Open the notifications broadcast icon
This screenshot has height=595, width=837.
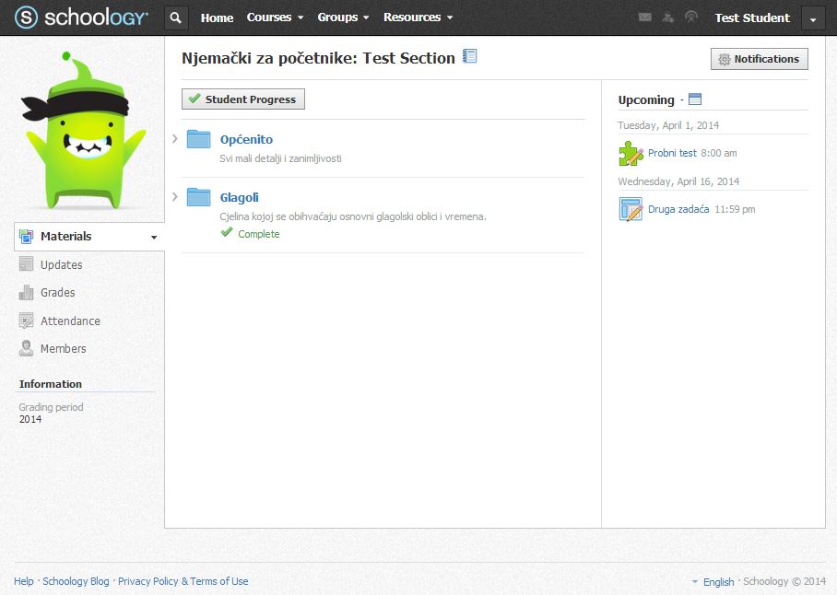(691, 17)
